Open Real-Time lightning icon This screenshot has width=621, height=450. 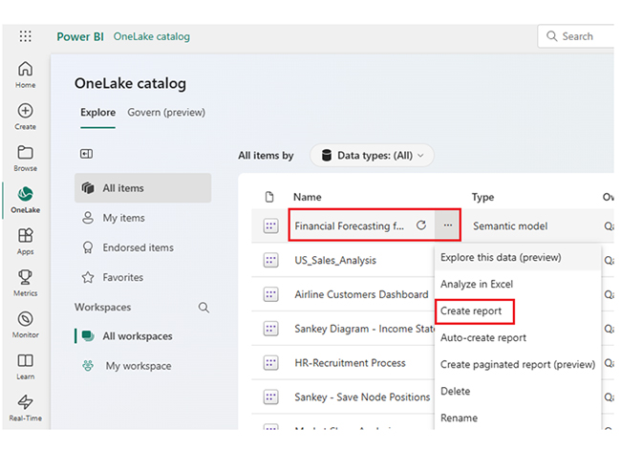pyautogui.click(x=26, y=408)
